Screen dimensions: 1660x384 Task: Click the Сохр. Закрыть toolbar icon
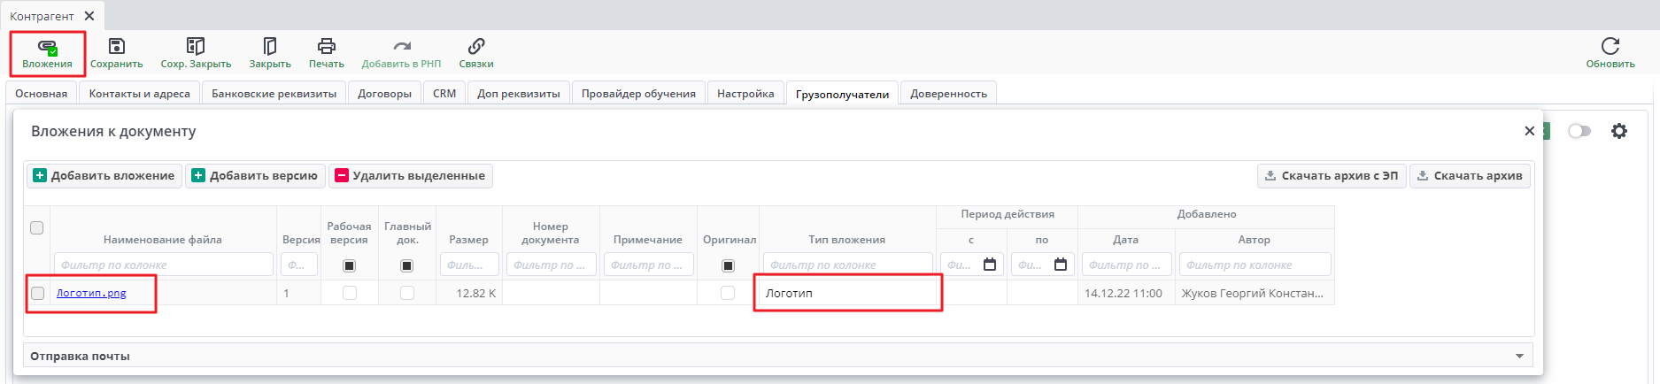[196, 47]
